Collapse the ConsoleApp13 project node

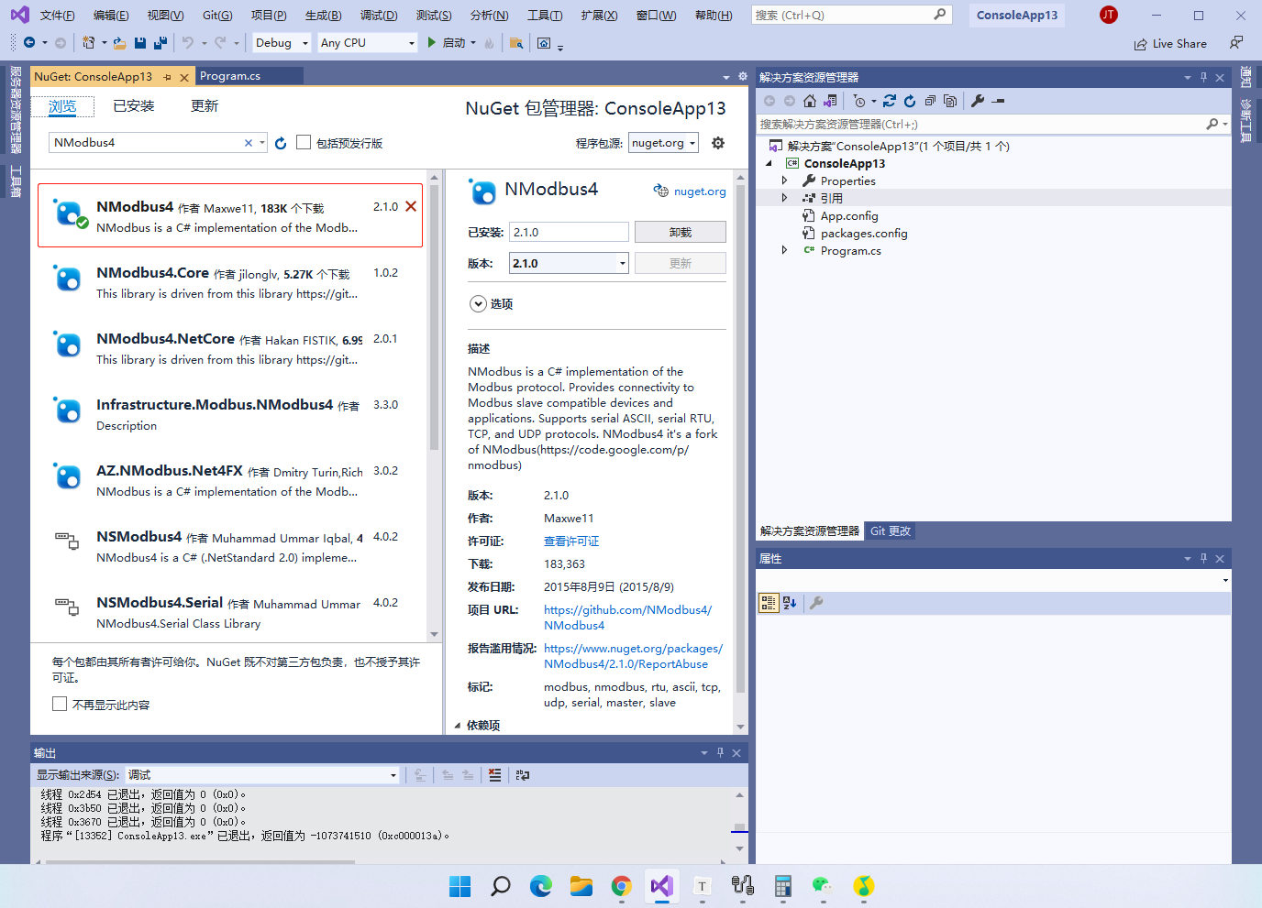769,163
